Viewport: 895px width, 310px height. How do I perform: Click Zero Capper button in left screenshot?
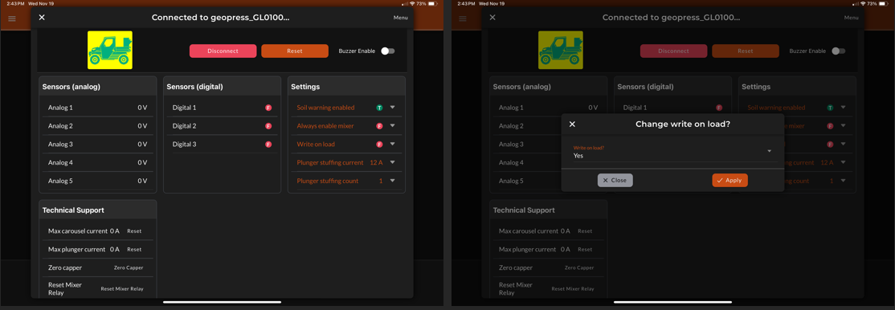[129, 267]
